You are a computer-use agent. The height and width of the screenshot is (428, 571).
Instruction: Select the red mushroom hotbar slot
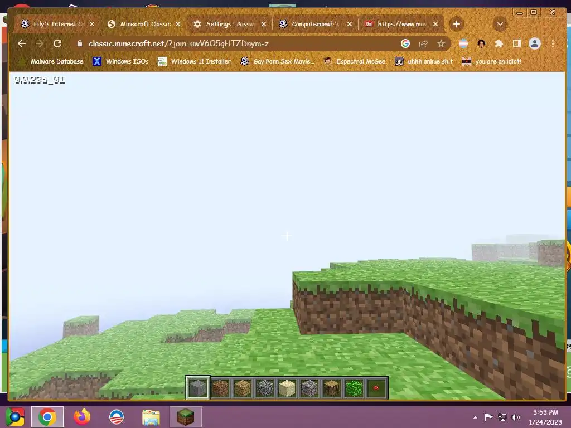point(376,388)
